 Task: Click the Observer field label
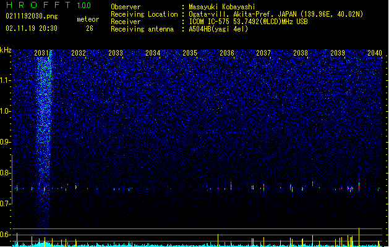[126, 7]
